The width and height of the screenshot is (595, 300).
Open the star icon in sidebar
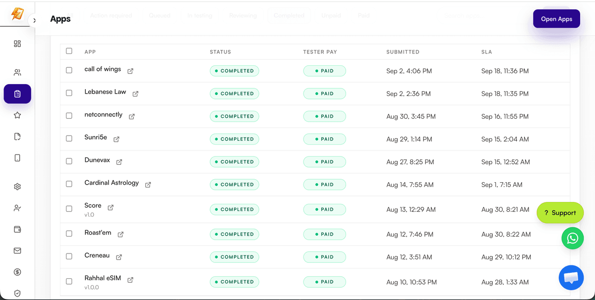[17, 115]
